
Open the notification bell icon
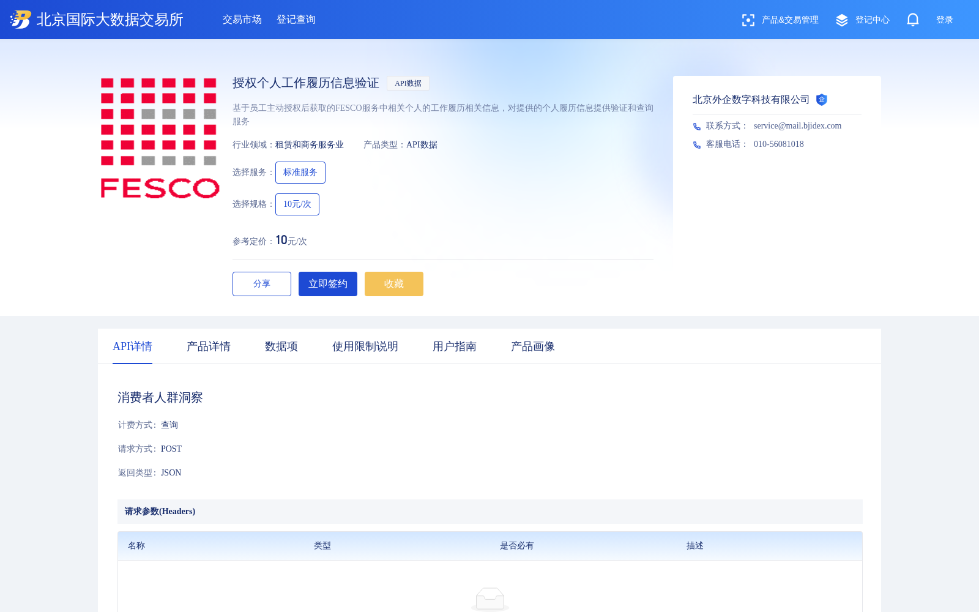click(x=913, y=20)
